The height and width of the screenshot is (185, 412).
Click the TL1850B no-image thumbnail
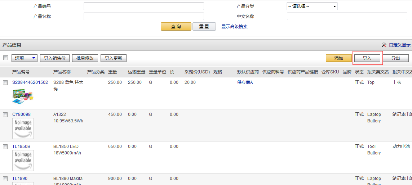click(x=23, y=160)
